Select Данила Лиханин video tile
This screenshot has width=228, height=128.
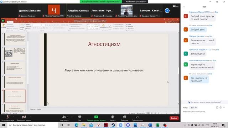tap(30, 11)
